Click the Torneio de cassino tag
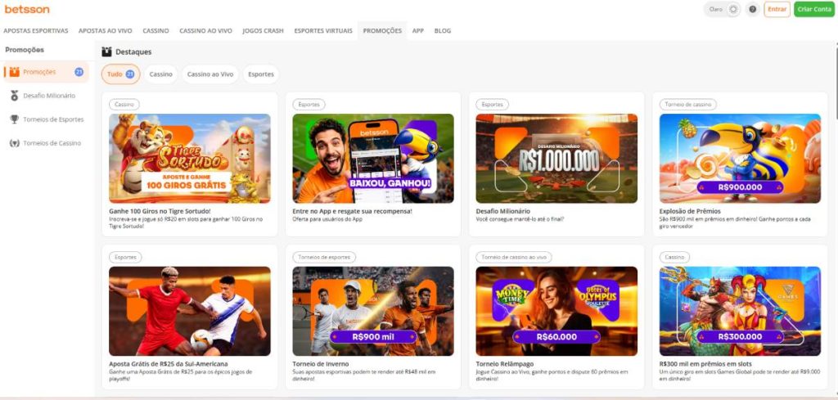Image resolution: width=838 pixels, height=400 pixels. [687, 105]
